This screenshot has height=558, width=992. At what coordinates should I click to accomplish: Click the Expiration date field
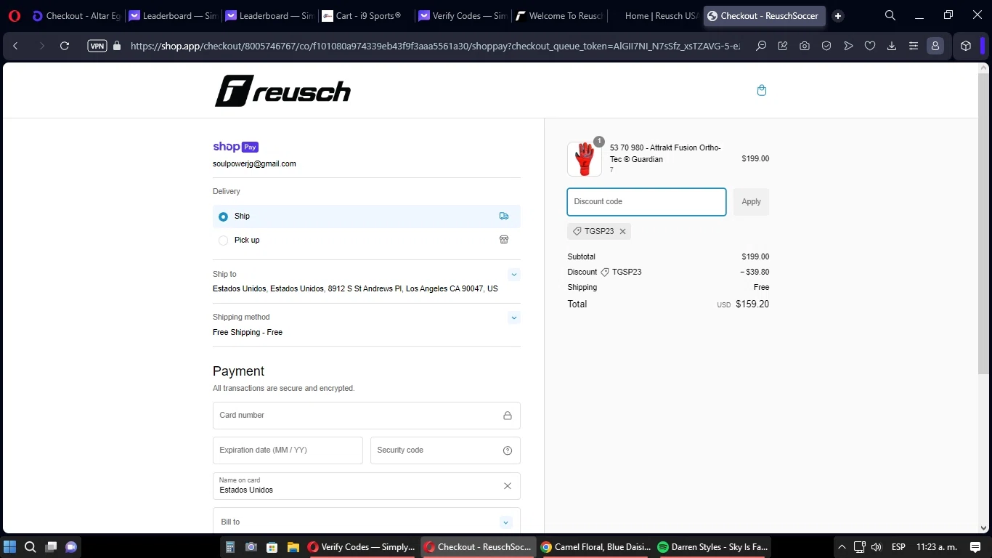tap(288, 450)
